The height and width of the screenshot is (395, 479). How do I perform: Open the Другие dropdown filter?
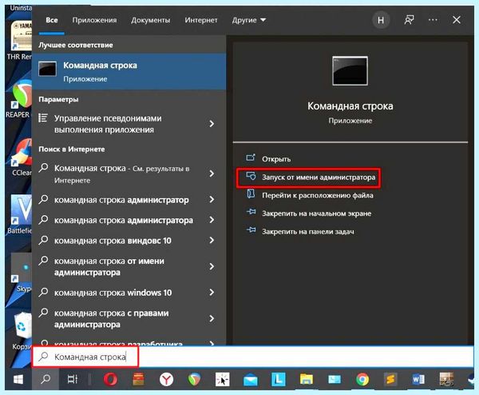pos(248,20)
